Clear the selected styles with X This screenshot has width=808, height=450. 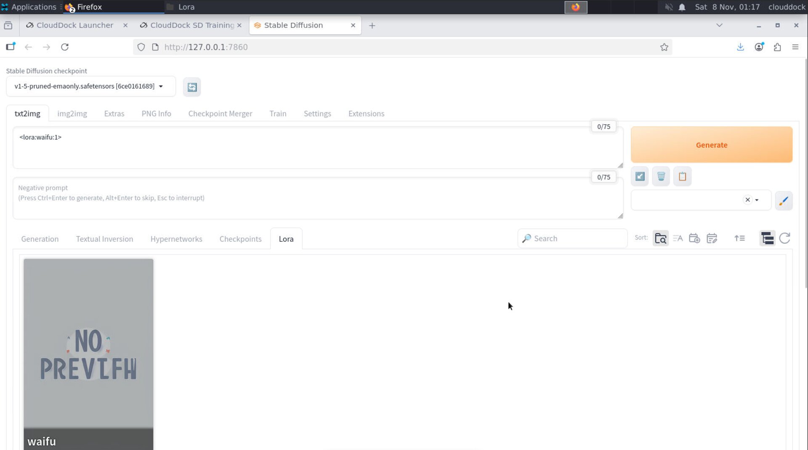tap(747, 200)
